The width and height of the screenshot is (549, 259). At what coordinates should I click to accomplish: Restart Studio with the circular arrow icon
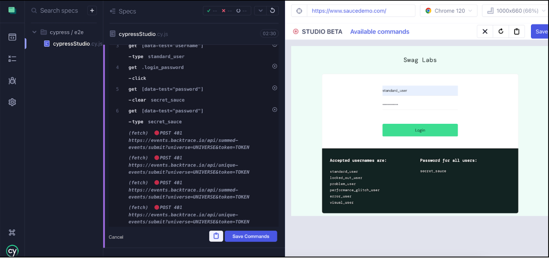(x=501, y=31)
